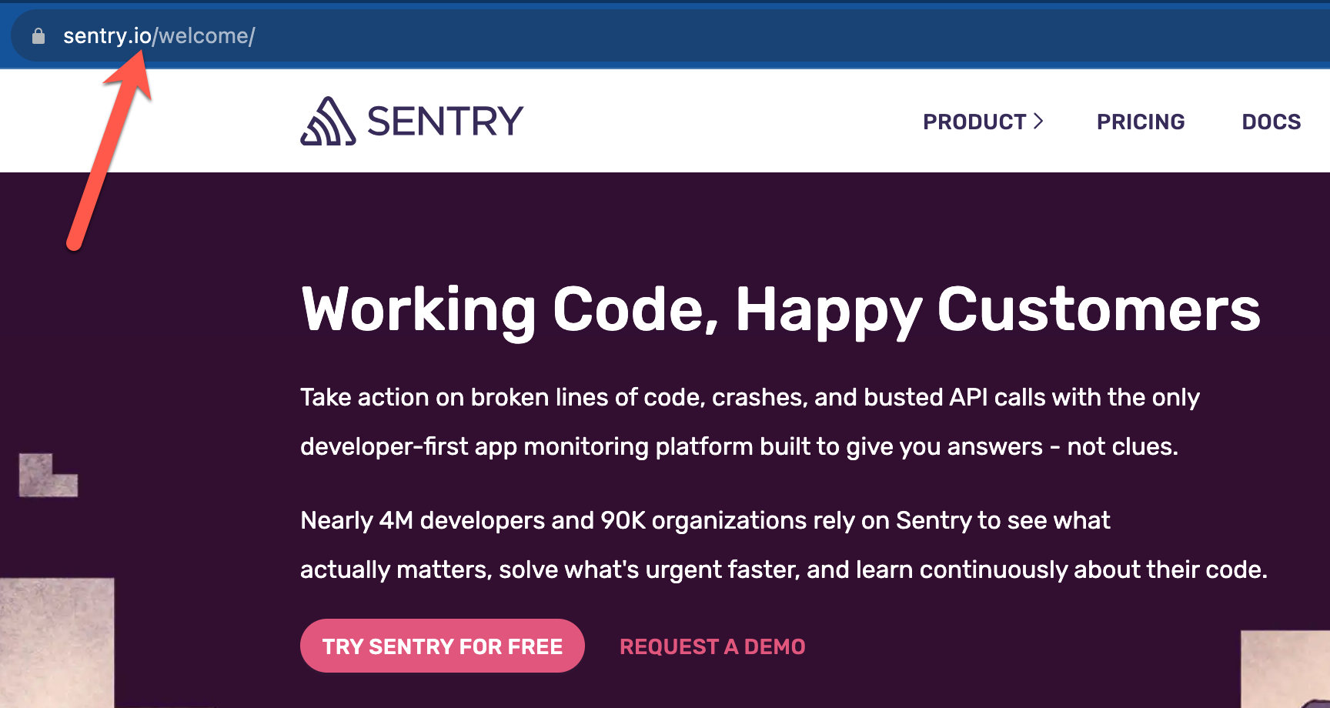
Task: Go to the PRICING page
Action: (x=1141, y=122)
